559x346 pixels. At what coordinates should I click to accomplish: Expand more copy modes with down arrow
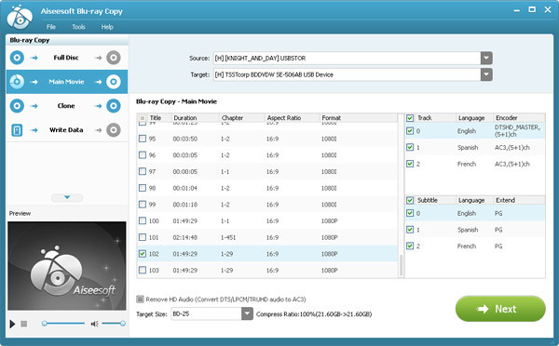pos(67,197)
